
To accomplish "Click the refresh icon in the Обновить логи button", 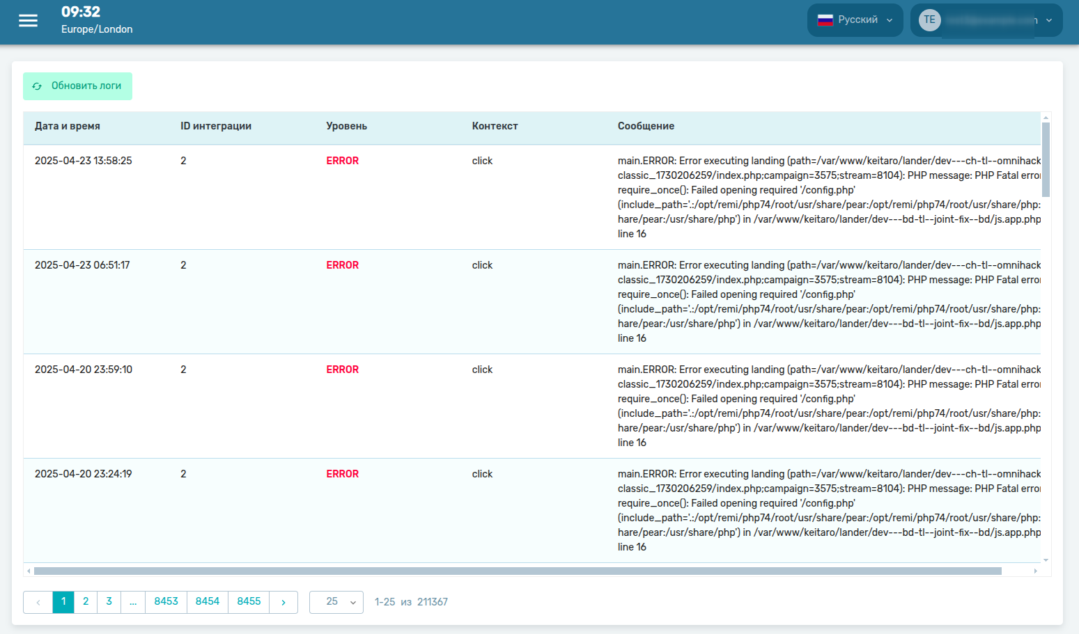I will point(37,86).
